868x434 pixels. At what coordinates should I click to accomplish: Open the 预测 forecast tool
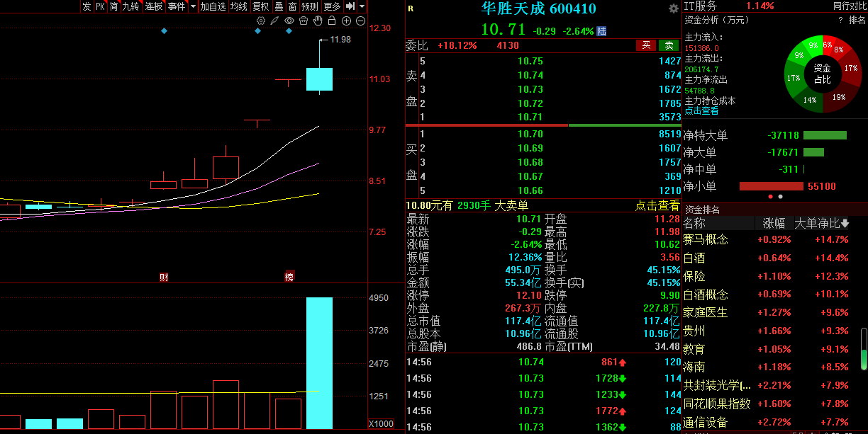(x=310, y=6)
